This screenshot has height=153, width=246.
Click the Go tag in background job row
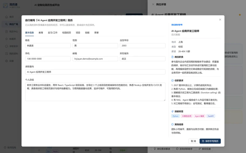coord(49,151)
